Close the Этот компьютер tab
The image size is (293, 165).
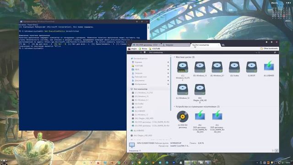point(218,45)
